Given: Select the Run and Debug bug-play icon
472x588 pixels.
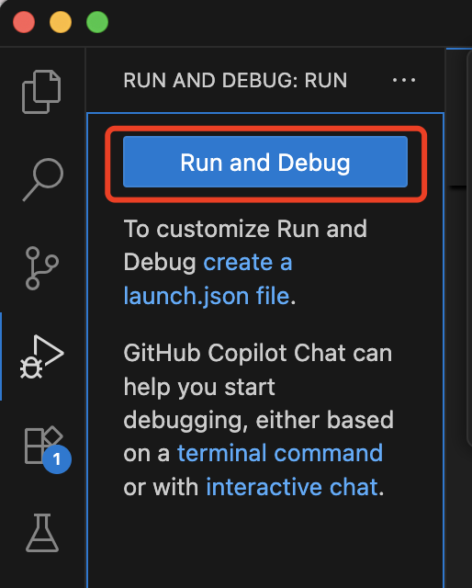Looking at the screenshot, I should pyautogui.click(x=42, y=356).
